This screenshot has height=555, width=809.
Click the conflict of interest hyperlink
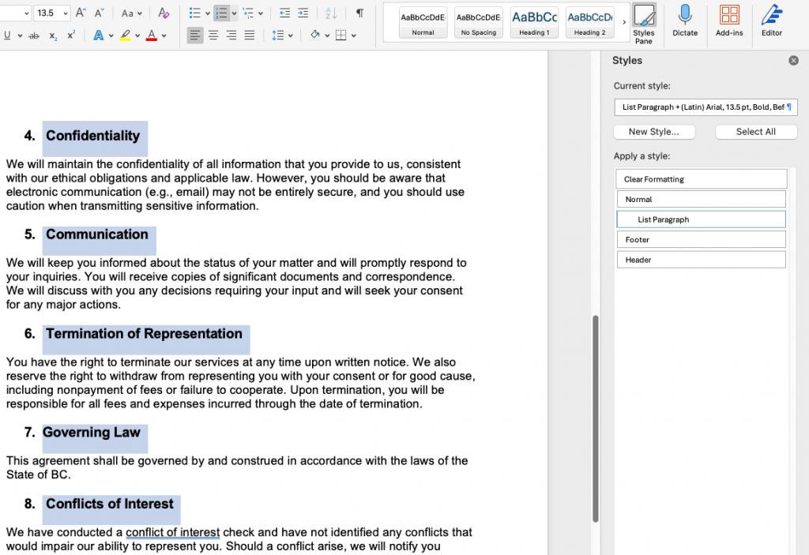pos(172,532)
